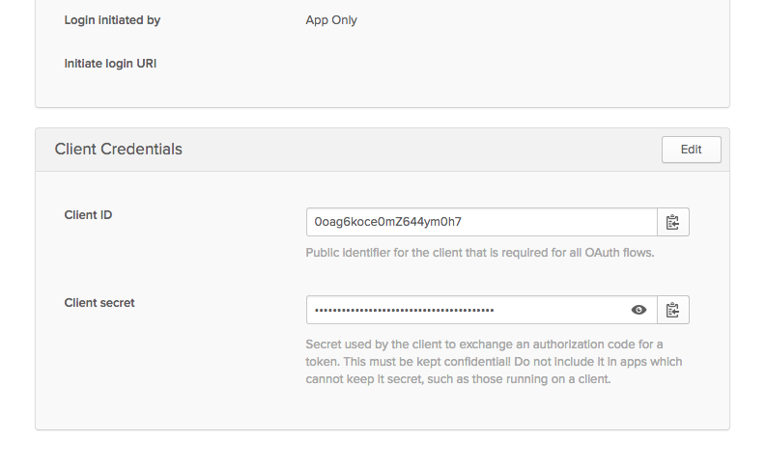The height and width of the screenshot is (468, 766).
Task: Click the Initiate login URI label
Action: (110, 64)
